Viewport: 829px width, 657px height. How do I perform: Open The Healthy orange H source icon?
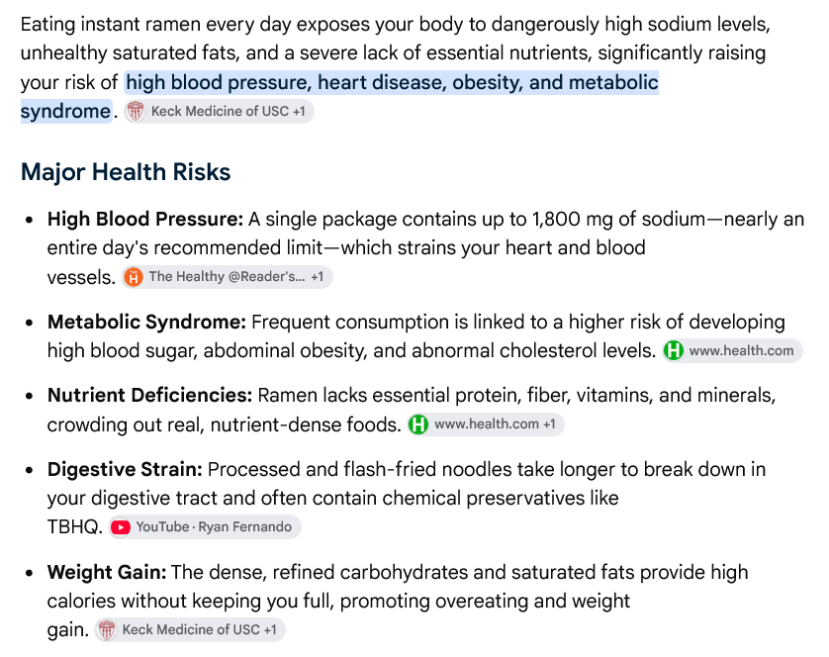(134, 277)
